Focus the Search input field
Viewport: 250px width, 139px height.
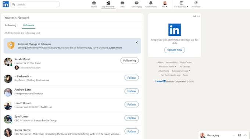coord(35,4)
